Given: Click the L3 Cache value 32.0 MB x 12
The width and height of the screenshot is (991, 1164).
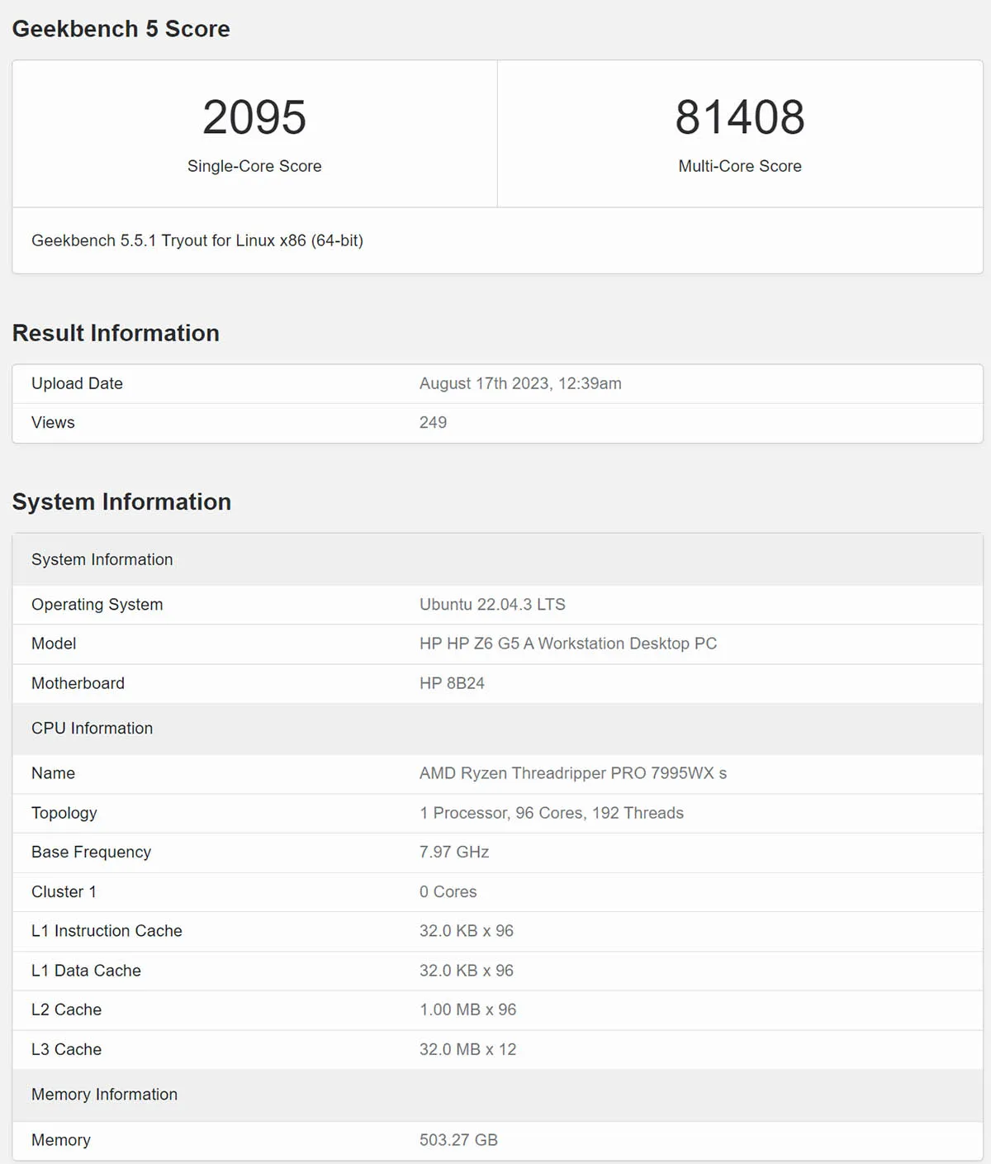Looking at the screenshot, I should pos(468,1049).
